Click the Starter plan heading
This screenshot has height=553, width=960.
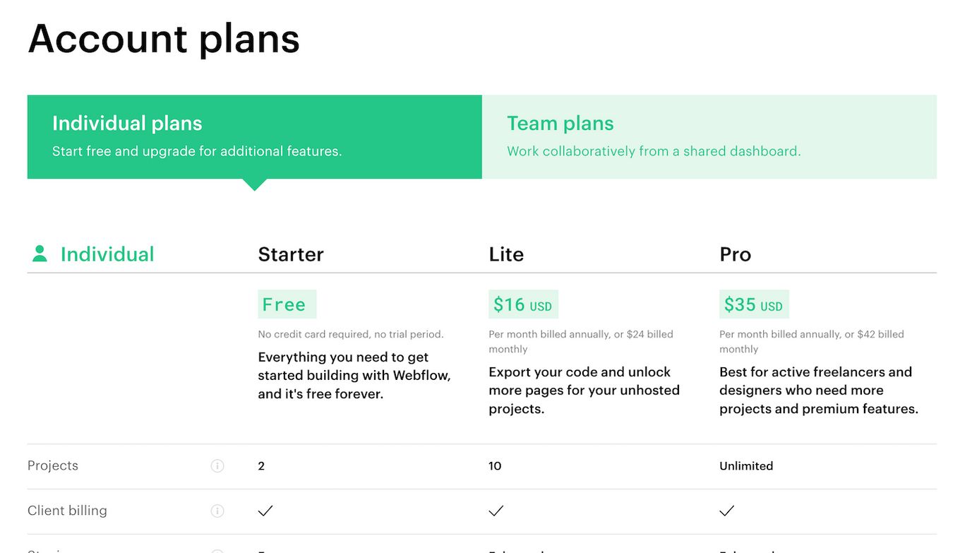click(x=291, y=254)
